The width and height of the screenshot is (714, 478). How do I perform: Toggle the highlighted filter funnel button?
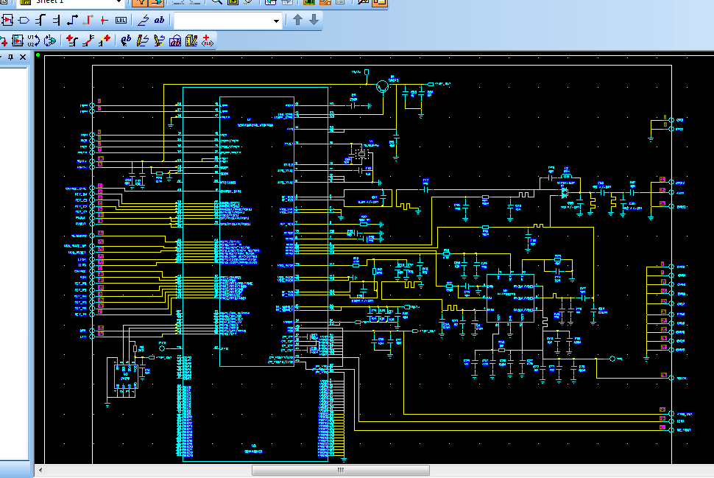pos(141,2)
